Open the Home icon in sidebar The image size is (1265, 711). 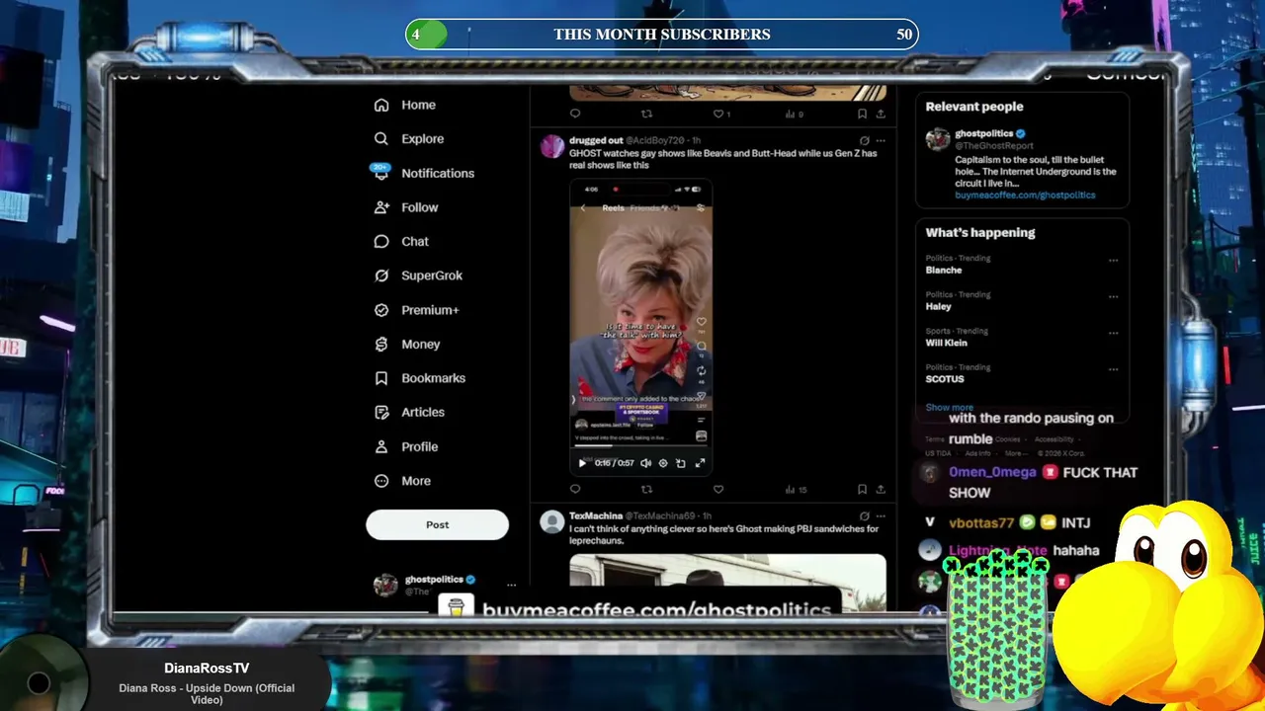tap(381, 105)
